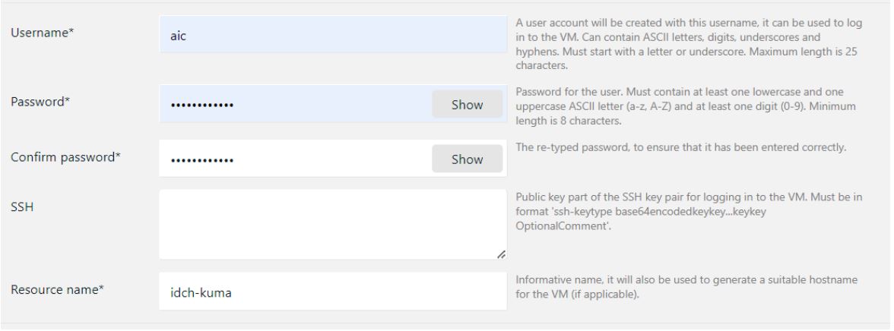This screenshot has width=894, height=331.
Task: Focus the Resource name field containing idch-kuma
Action: tap(332, 292)
